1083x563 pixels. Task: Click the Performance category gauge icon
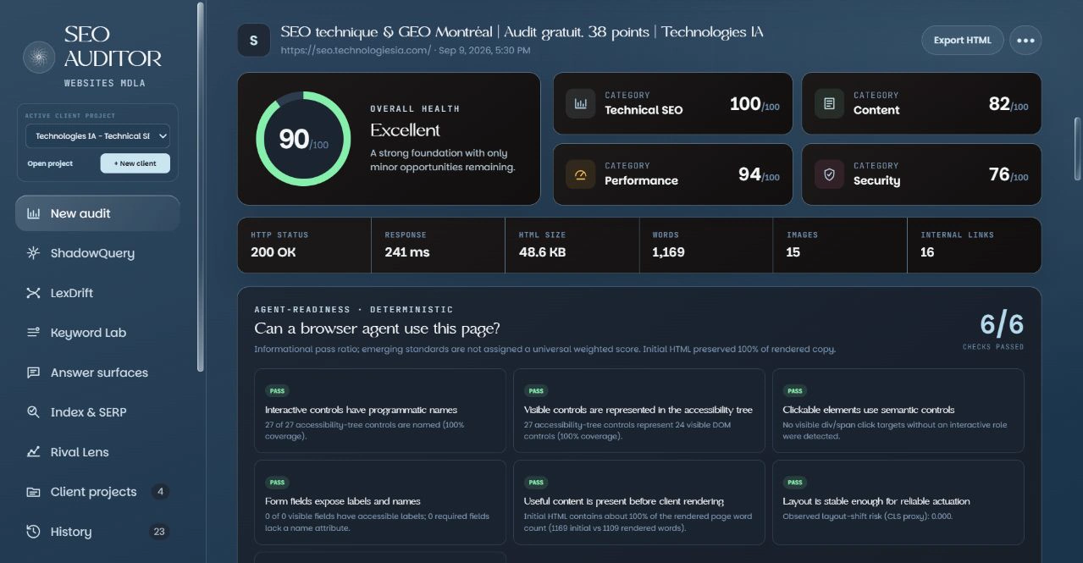[x=581, y=174]
